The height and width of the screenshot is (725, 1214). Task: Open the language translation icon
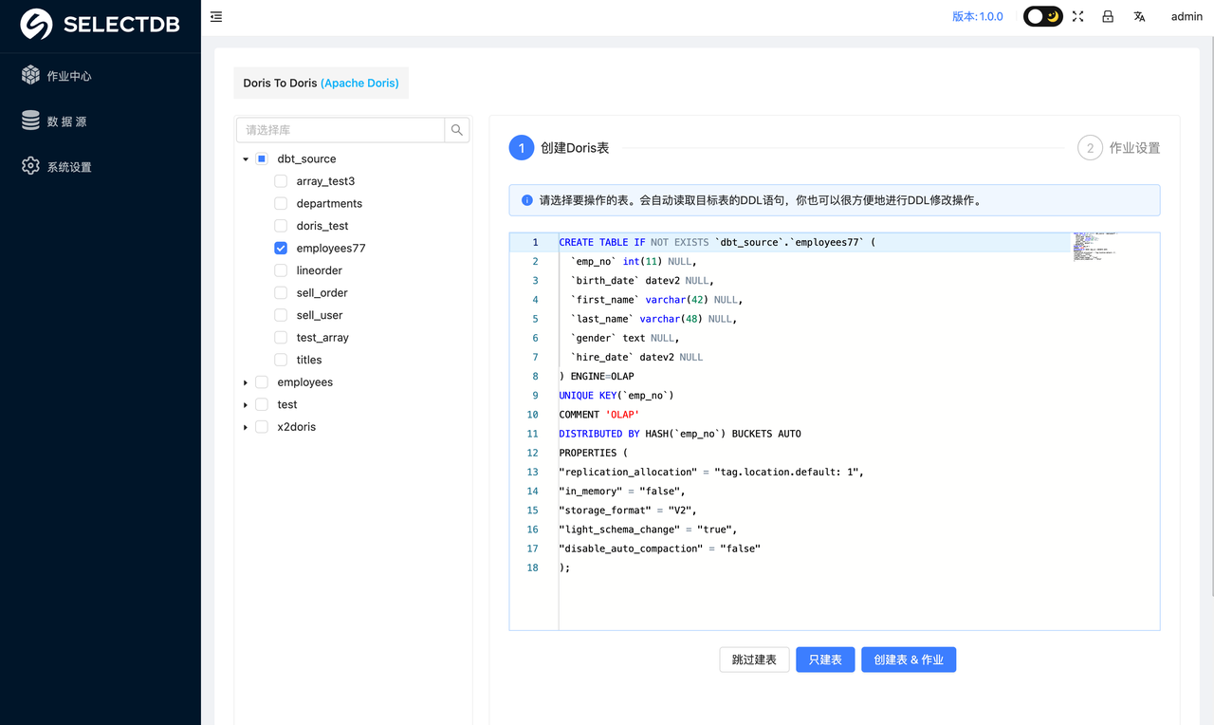tap(1139, 16)
